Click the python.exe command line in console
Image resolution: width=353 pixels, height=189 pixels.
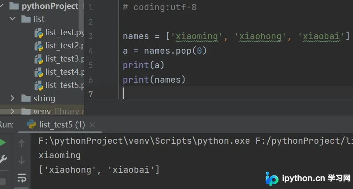pos(195,141)
